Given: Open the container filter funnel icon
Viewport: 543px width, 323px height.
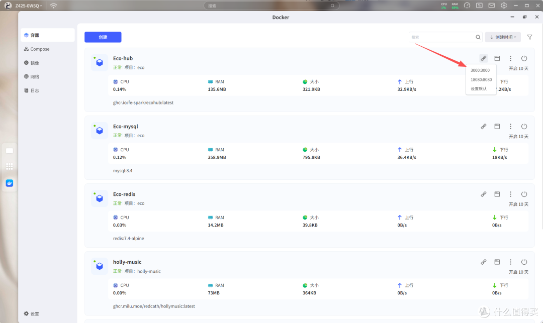Looking at the screenshot, I should [x=529, y=37].
